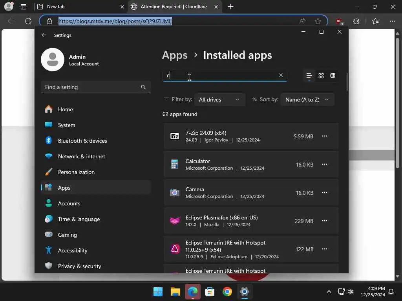Click the 7-Zip app icon
Viewport: 402px width, 301px height.
175,136
